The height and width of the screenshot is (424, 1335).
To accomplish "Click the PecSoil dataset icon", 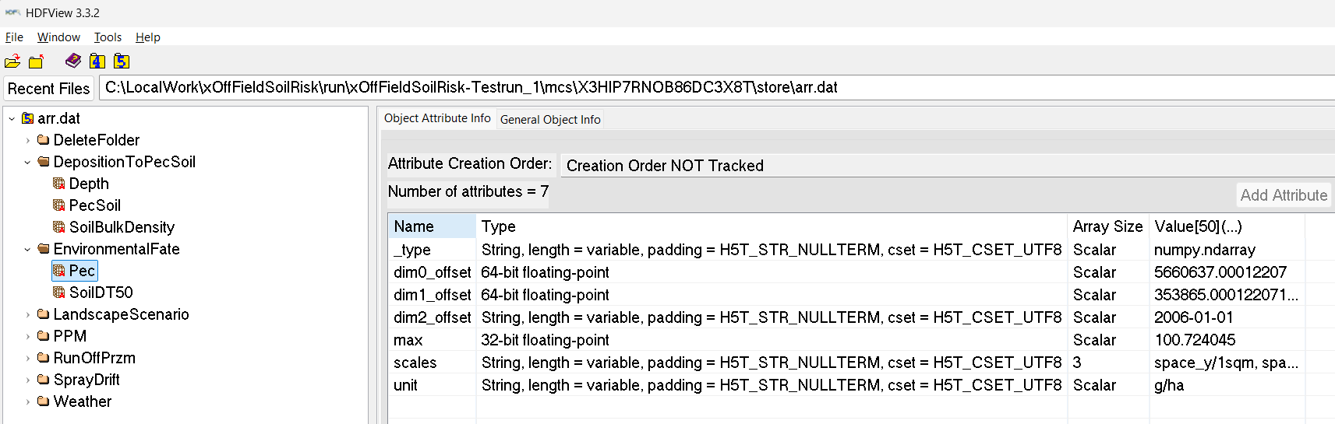I will (59, 205).
